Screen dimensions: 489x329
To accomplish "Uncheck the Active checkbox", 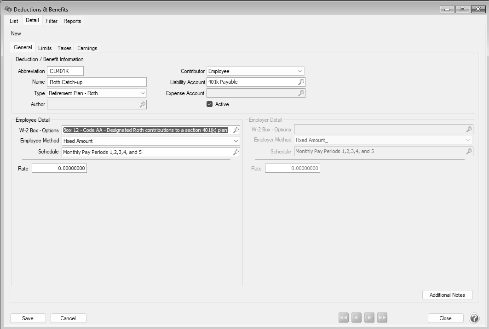I will 210,104.
